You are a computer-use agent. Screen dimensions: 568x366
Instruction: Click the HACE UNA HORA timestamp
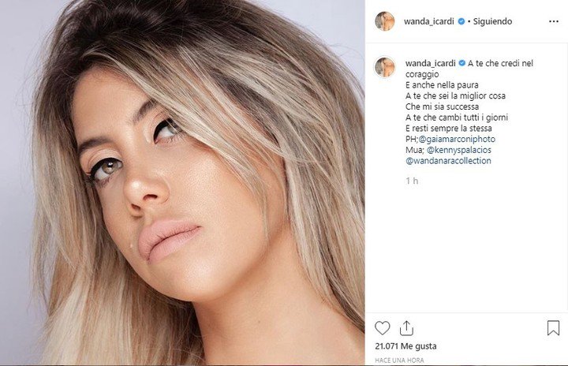(x=399, y=360)
